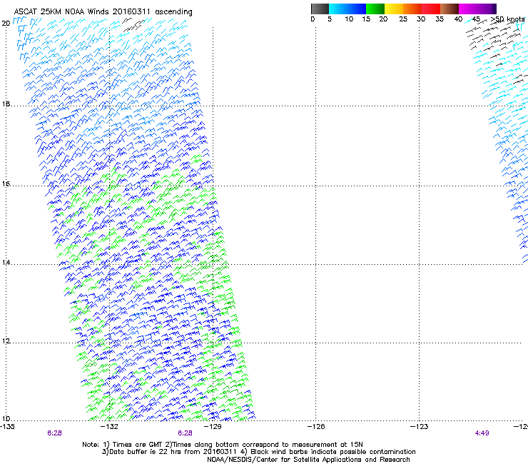The width and height of the screenshot is (528, 464).
Task: Click the longitude label -123
Action: (419, 427)
